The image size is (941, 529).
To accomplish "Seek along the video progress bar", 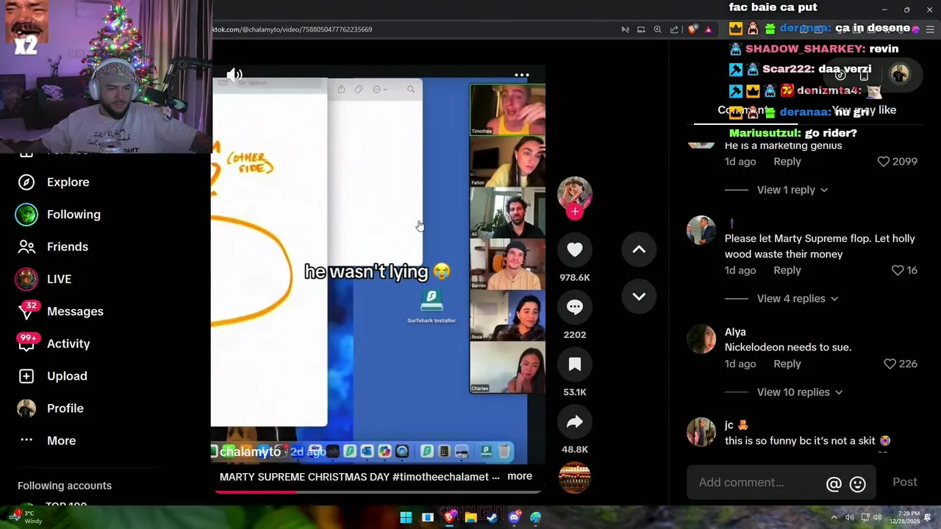I will [x=377, y=492].
